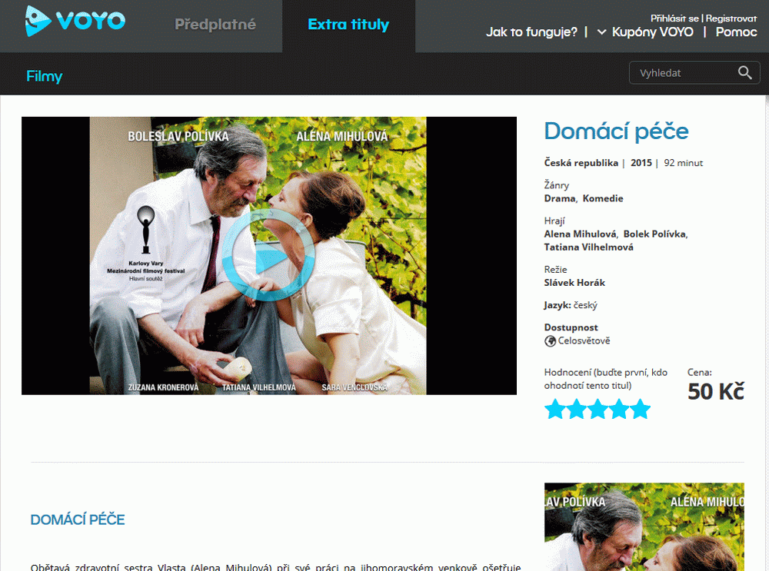
Task: Click the 50 Kč price
Action: [x=715, y=392]
